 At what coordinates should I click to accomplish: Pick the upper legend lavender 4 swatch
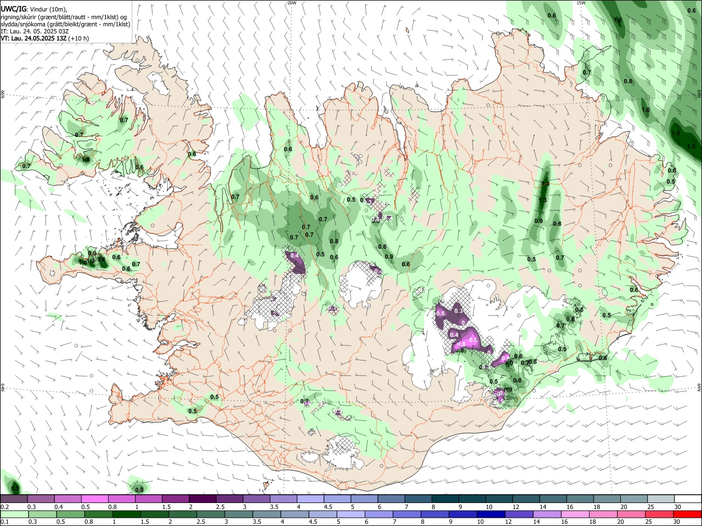(310, 499)
